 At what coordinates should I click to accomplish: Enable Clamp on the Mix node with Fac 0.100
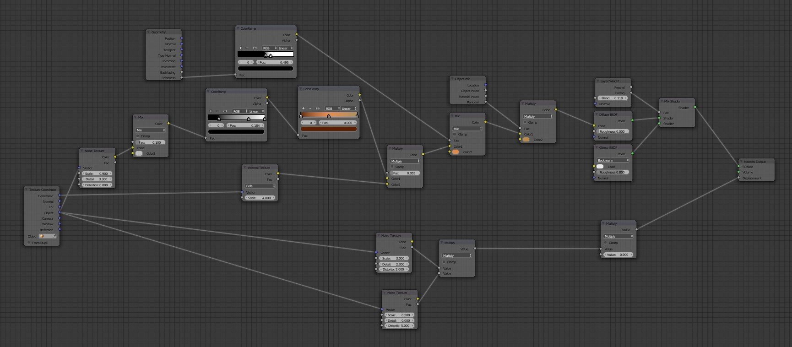point(138,136)
